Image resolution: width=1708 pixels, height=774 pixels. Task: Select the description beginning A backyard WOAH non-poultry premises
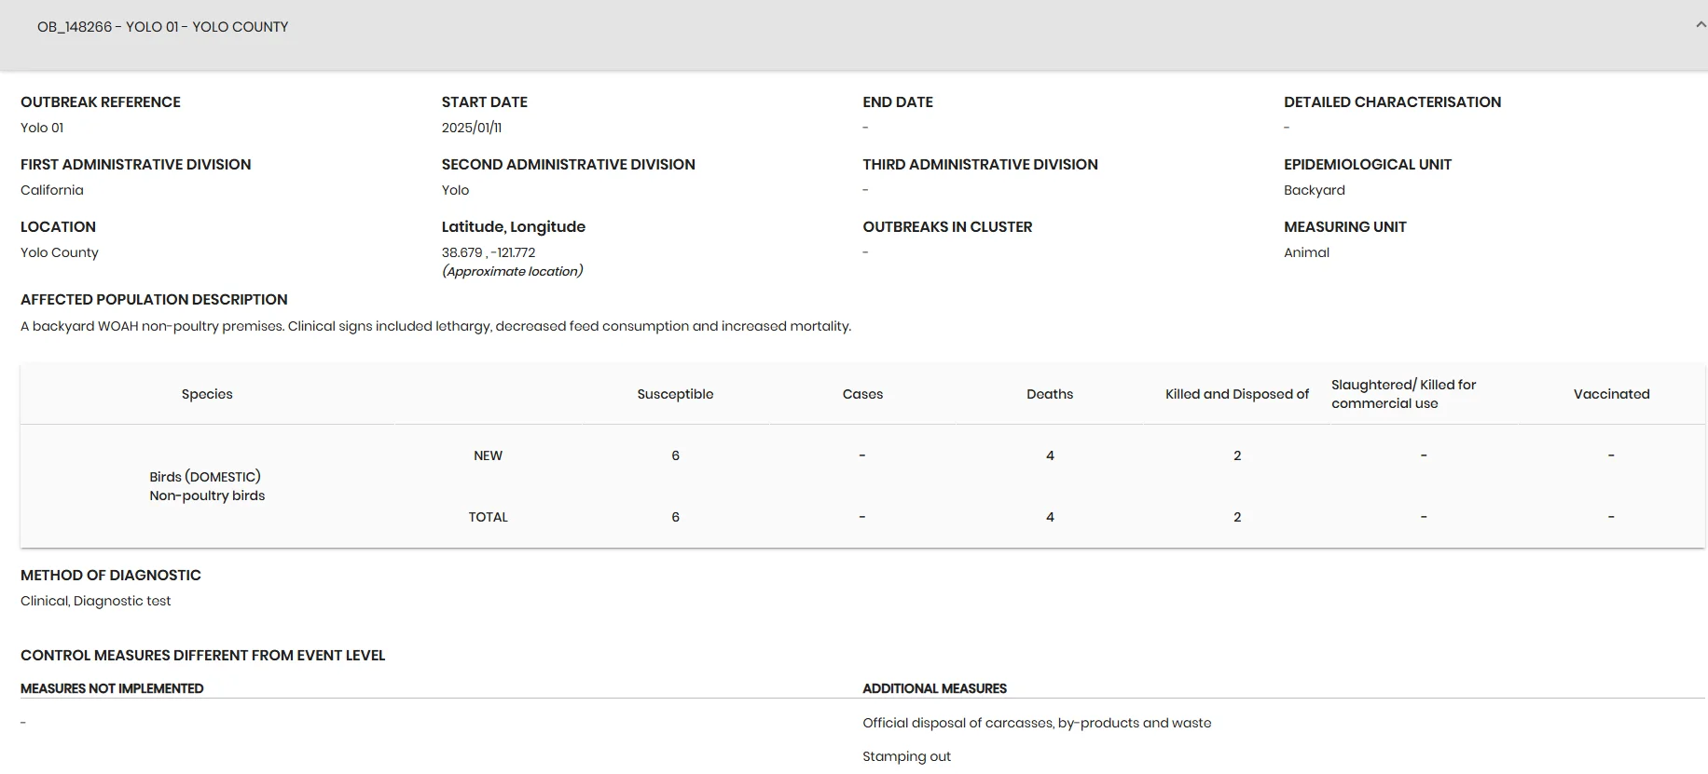pos(436,326)
